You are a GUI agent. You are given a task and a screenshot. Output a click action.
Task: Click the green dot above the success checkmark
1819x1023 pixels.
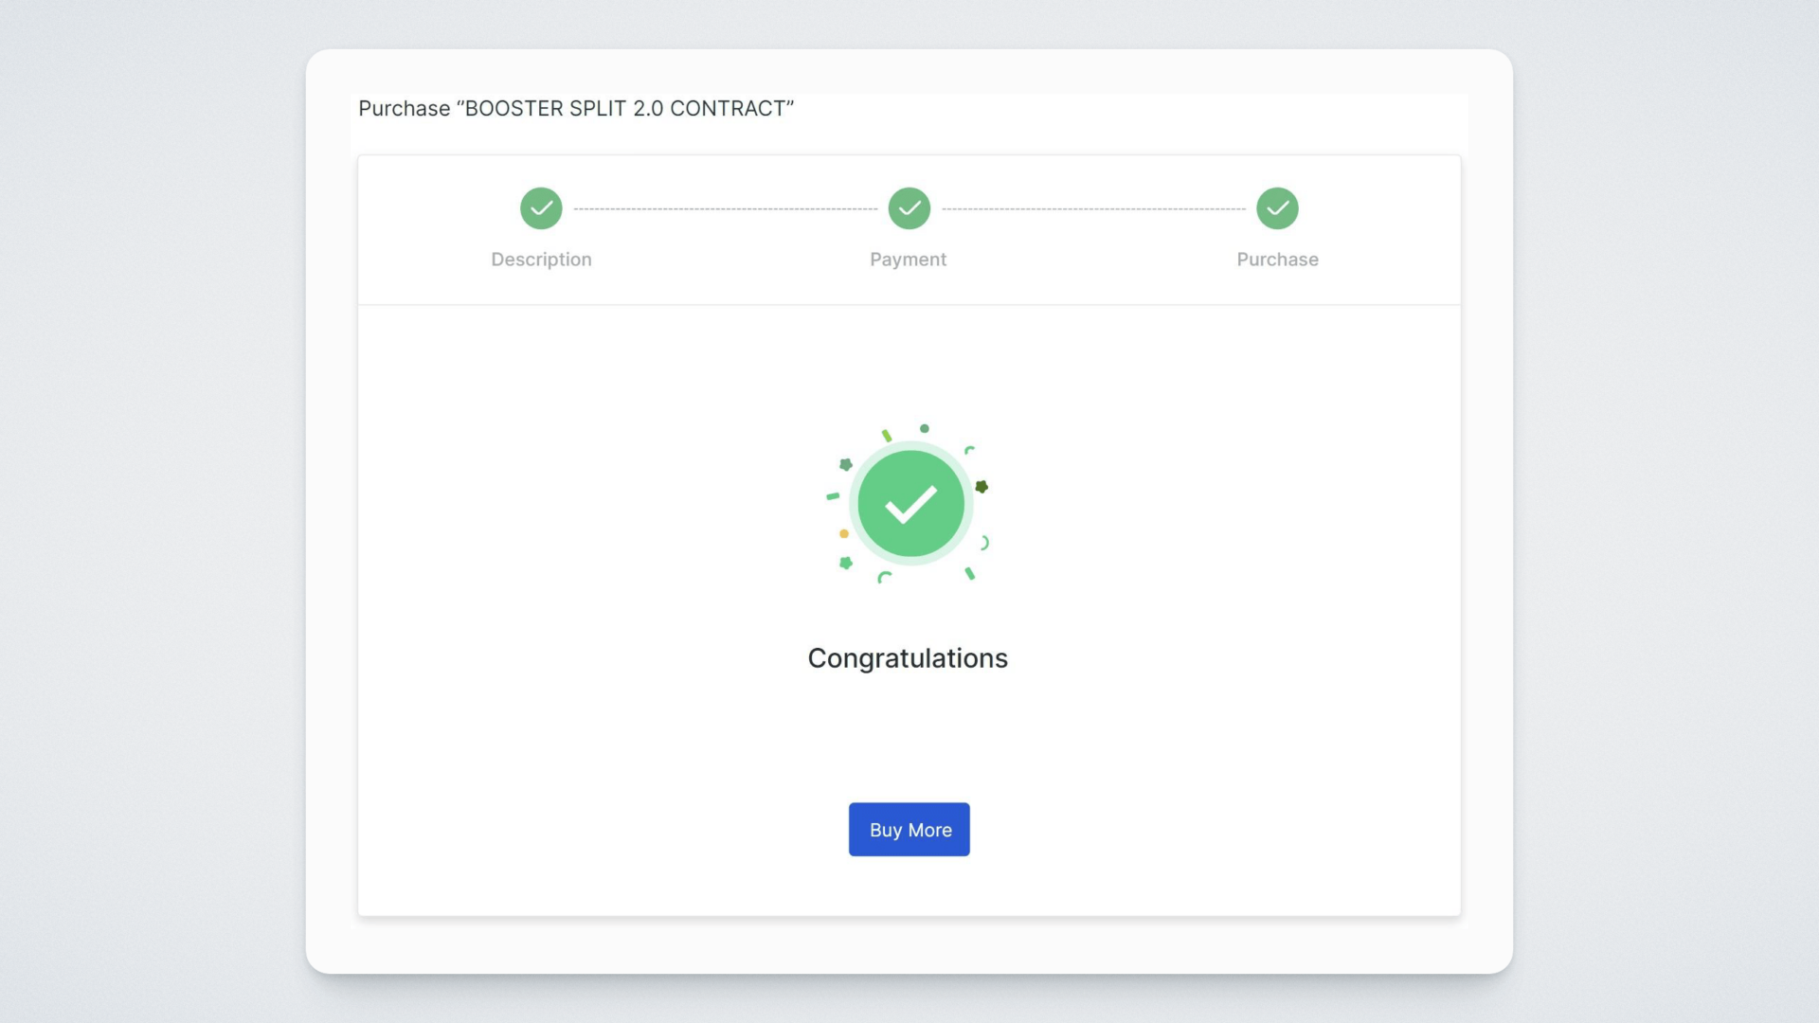925,429
